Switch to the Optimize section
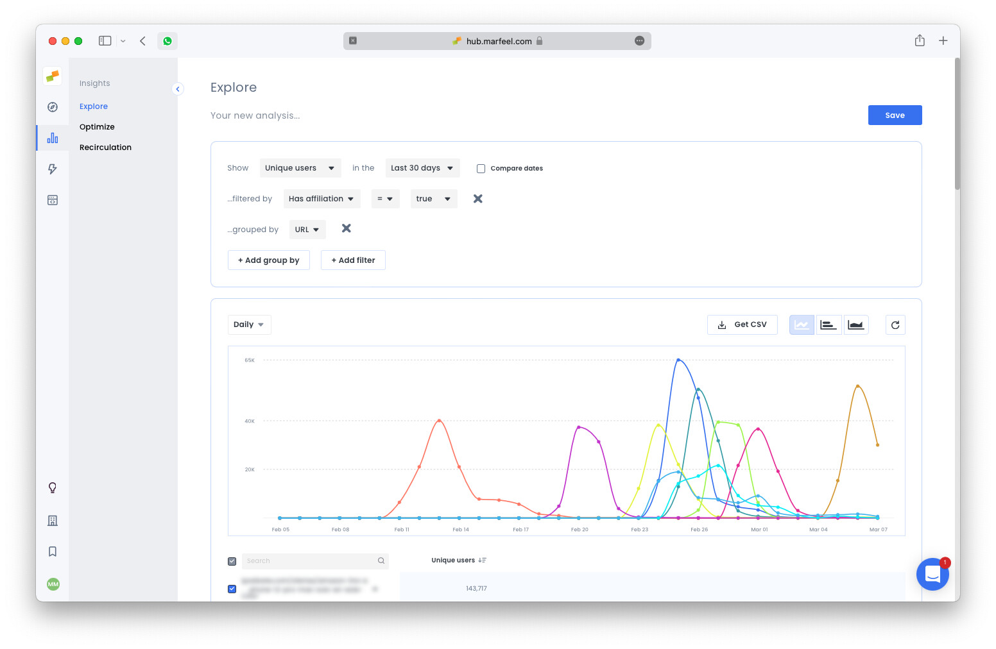Screen dimensions: 996x649 pos(97,126)
